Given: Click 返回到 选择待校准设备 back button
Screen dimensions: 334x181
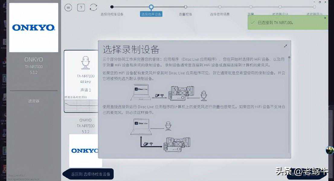Looking at the screenshot, I should coord(88,174).
